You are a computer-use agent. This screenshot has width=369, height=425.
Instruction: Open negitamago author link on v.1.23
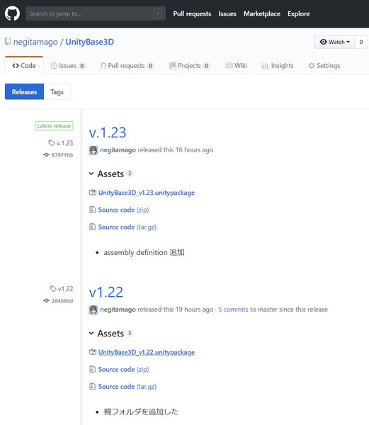(x=118, y=150)
